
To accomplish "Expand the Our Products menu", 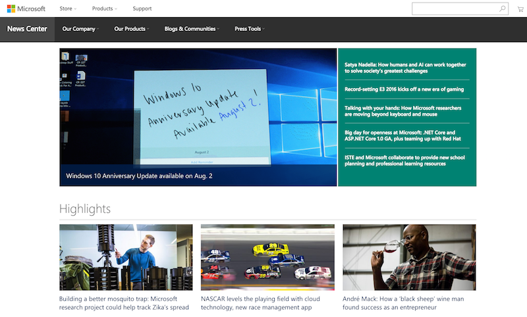I will pyautogui.click(x=131, y=29).
